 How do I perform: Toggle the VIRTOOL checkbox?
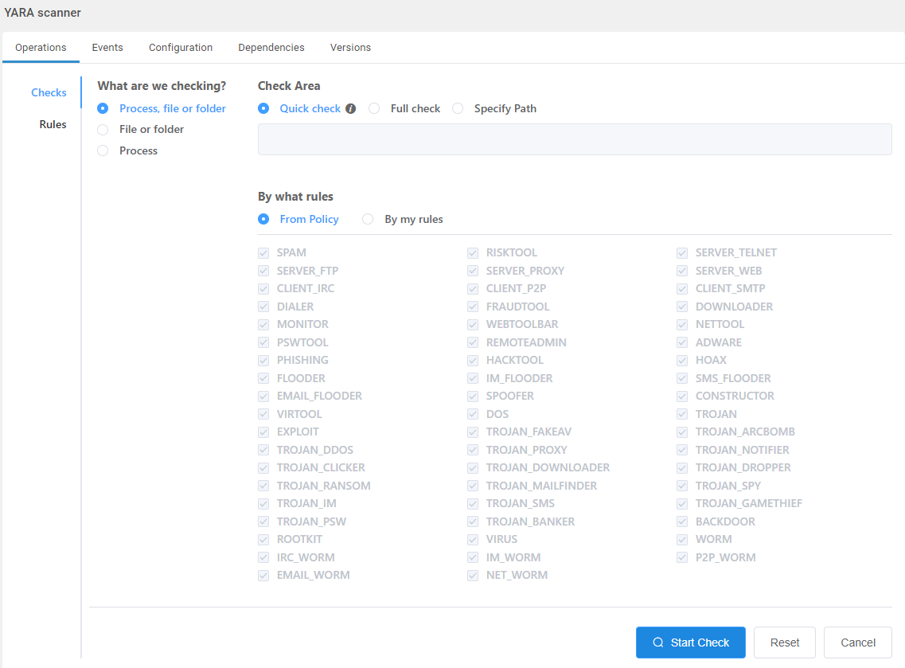[x=263, y=414]
